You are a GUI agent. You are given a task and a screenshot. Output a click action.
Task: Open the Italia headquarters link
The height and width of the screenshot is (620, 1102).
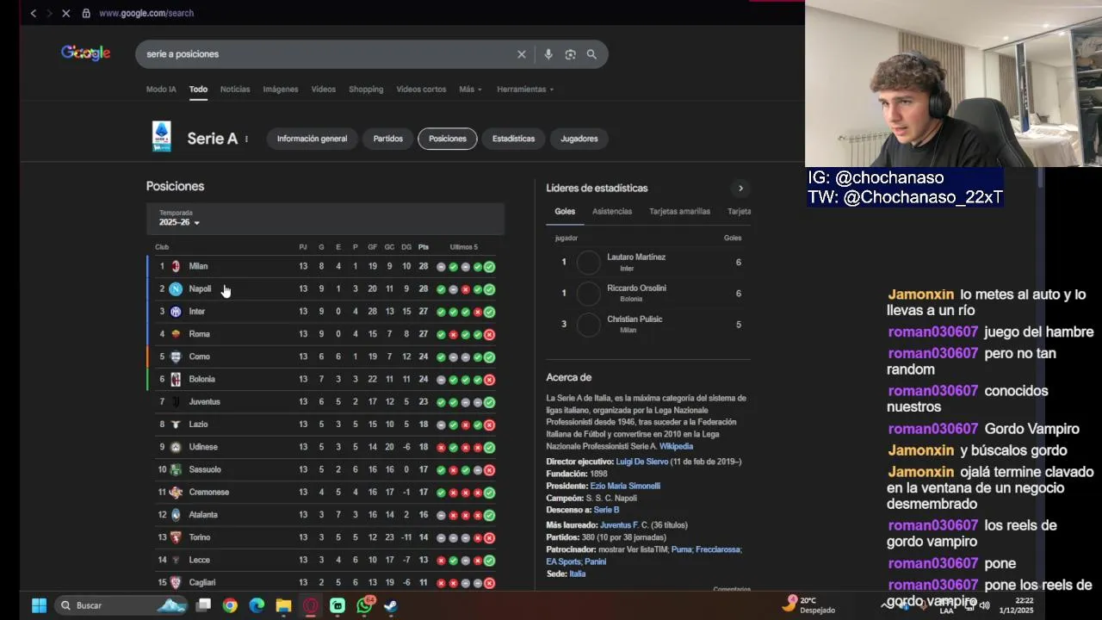pos(577,573)
